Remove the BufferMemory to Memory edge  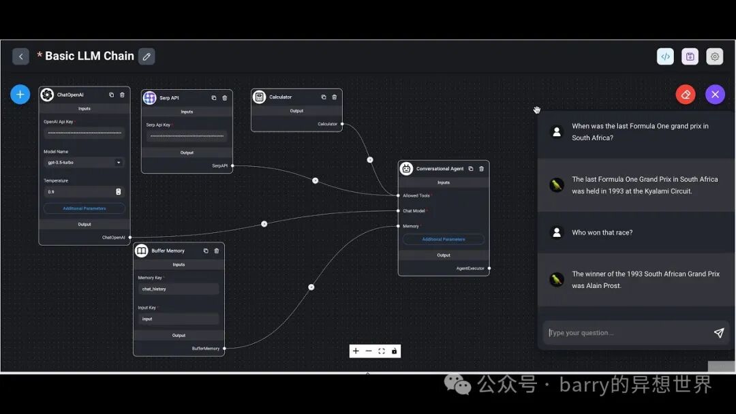coord(311,287)
